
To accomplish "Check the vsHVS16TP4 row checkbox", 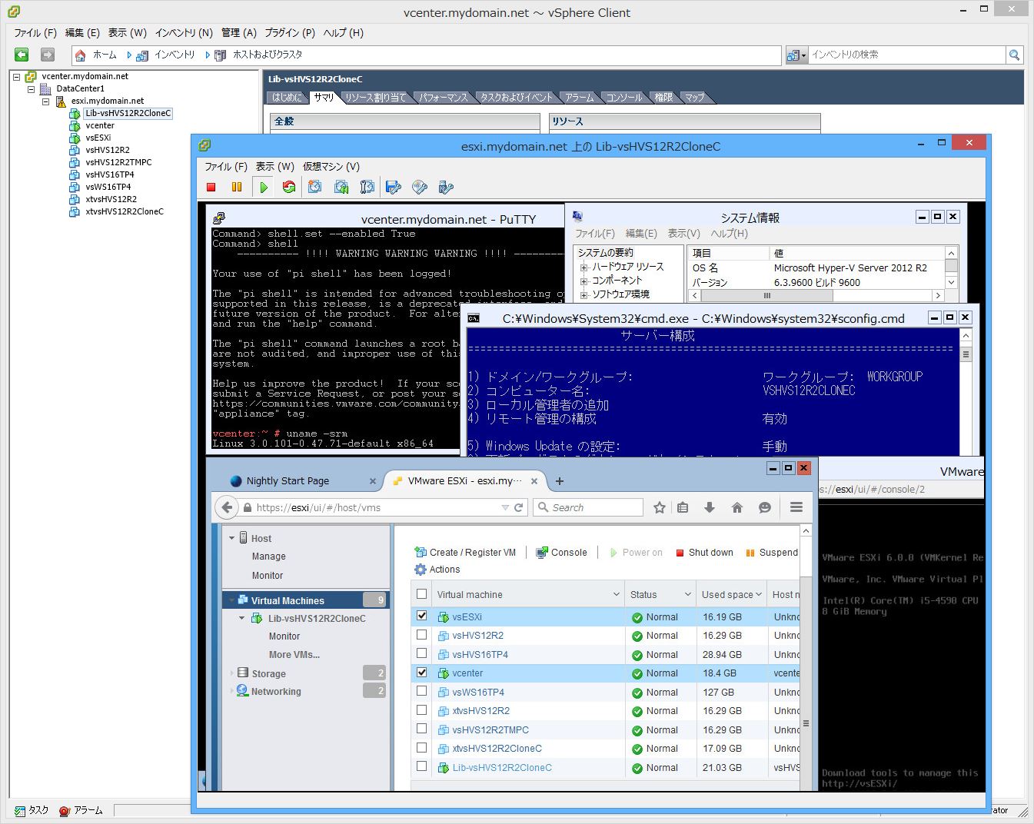I will tap(421, 653).
